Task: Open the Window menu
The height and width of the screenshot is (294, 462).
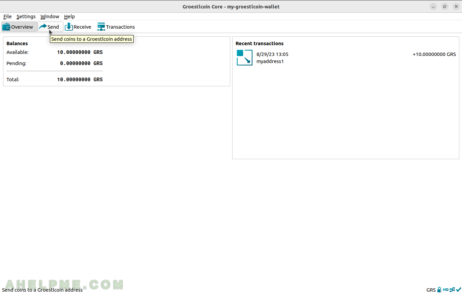Action: (50, 17)
